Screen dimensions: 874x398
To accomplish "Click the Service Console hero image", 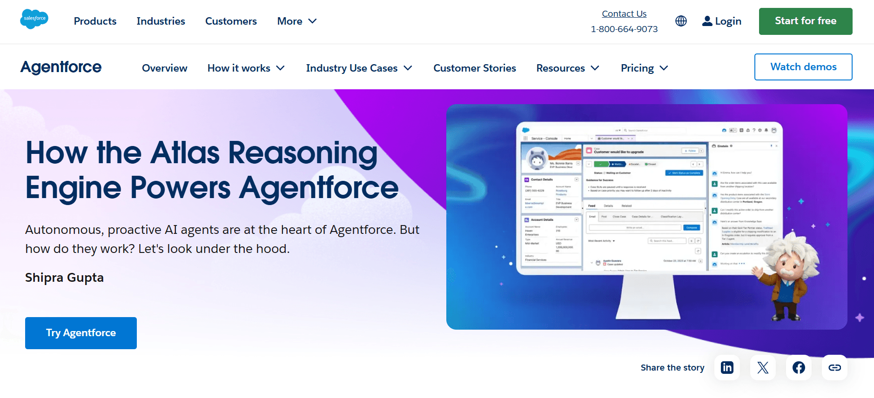I will pyautogui.click(x=647, y=217).
